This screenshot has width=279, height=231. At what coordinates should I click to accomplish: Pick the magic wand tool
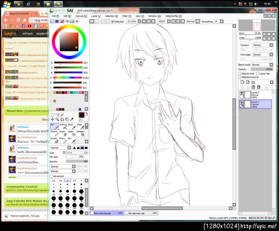coord(62,115)
